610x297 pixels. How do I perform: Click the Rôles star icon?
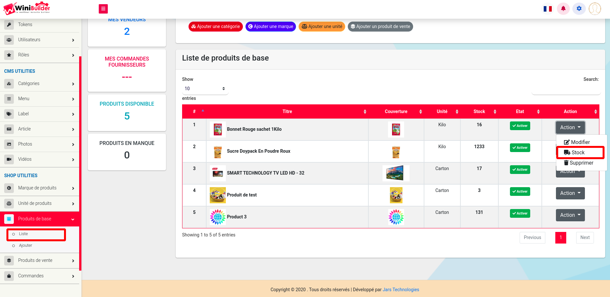9,55
